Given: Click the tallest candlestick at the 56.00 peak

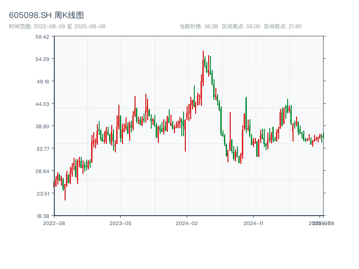Looking at the screenshot, I should (x=203, y=68).
